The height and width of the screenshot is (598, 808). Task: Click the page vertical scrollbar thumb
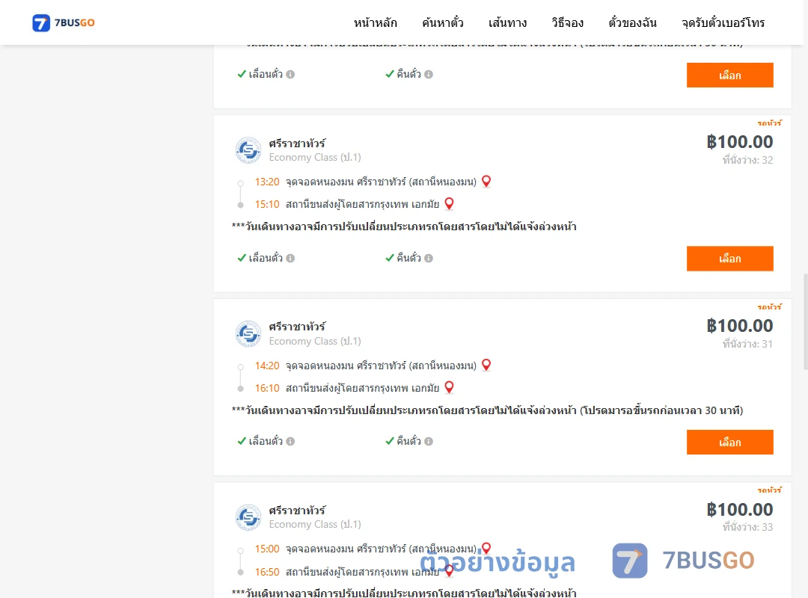tap(806, 322)
